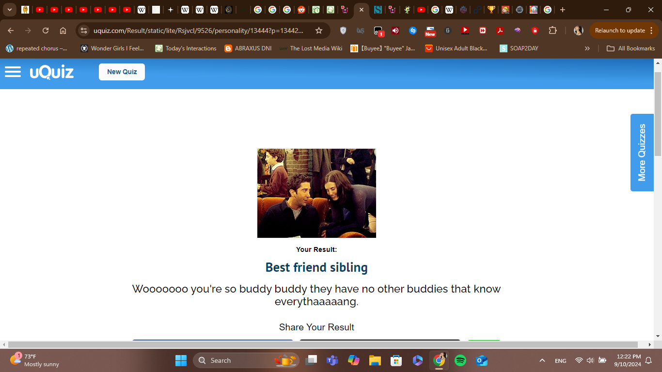
Task: Click the vertical page scrollbar
Action: [658, 114]
